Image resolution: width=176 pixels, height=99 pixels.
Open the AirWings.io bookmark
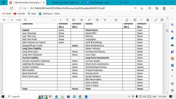point(50,13)
